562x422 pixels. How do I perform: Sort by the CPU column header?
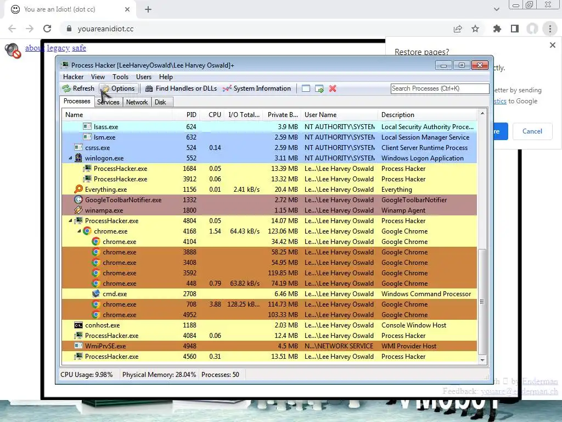point(211,115)
